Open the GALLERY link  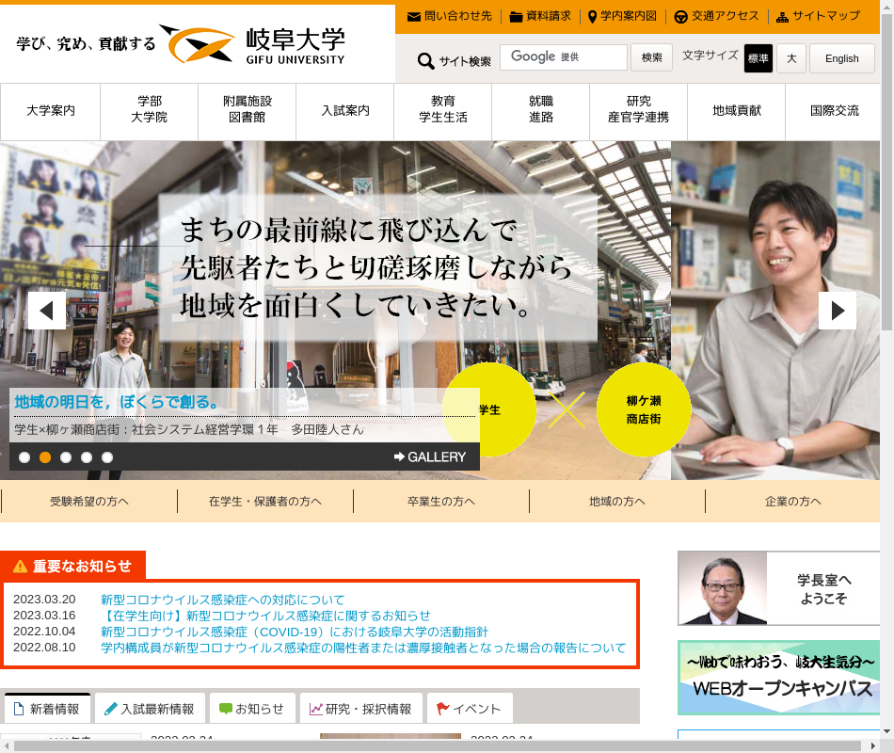[x=430, y=457]
